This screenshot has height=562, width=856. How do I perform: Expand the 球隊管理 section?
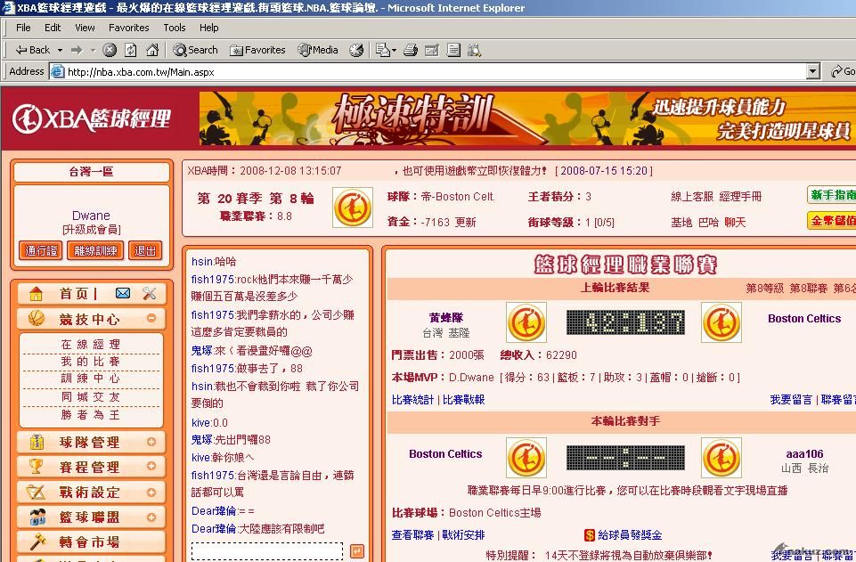[151, 442]
